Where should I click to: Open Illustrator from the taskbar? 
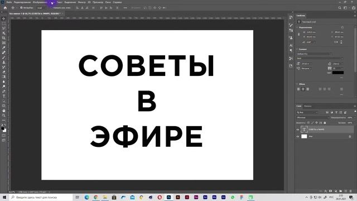pyautogui.click(x=178, y=197)
